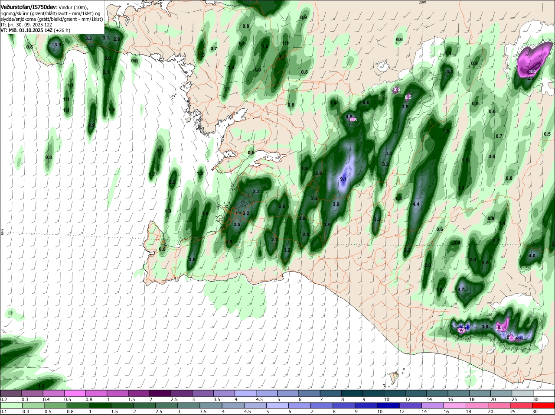
Task: Click the 2.1 precipitation label on the map
Action: point(107,72)
